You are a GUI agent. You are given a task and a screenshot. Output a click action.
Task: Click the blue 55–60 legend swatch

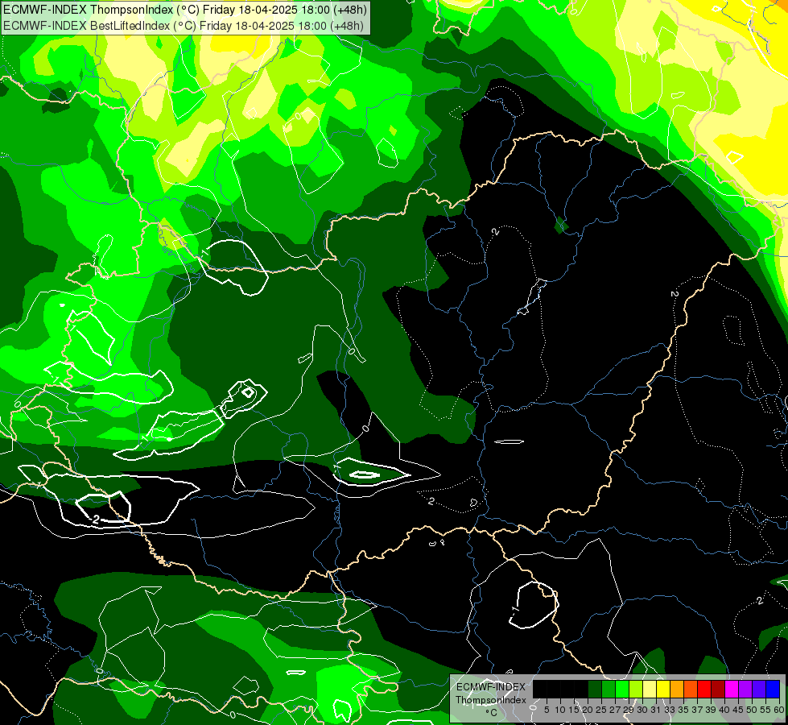click(x=773, y=689)
